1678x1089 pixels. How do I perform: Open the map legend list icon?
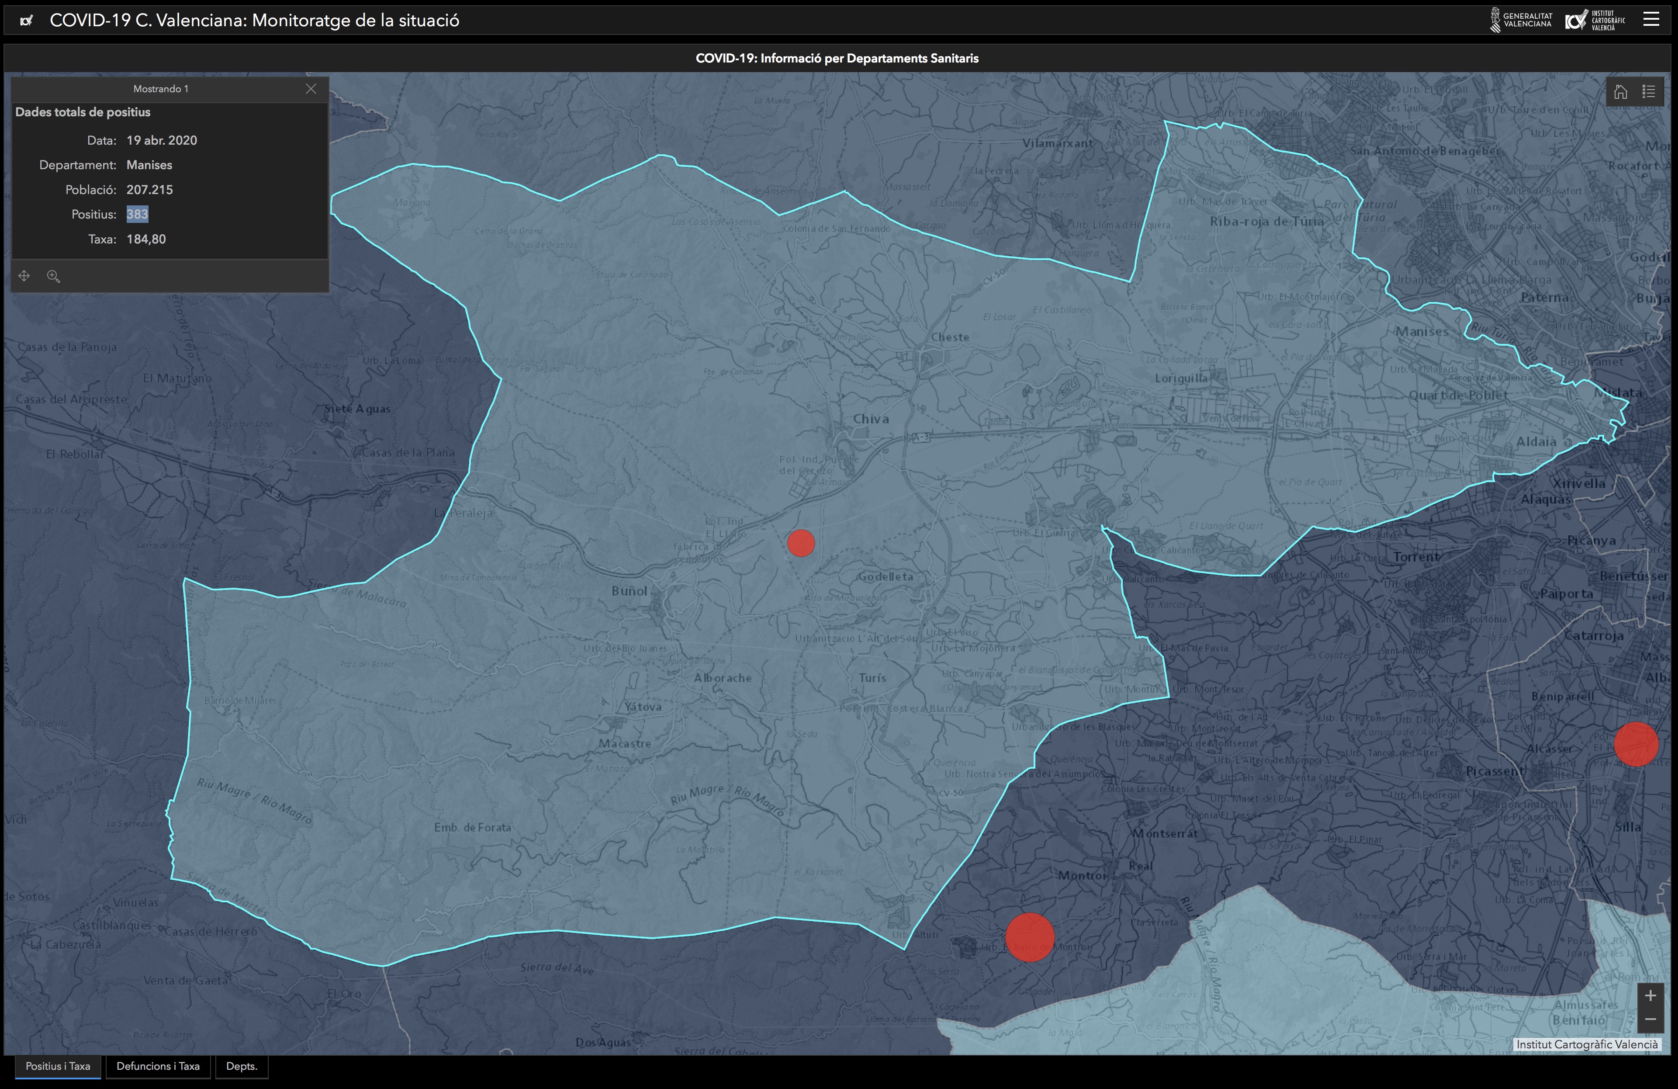click(1648, 92)
